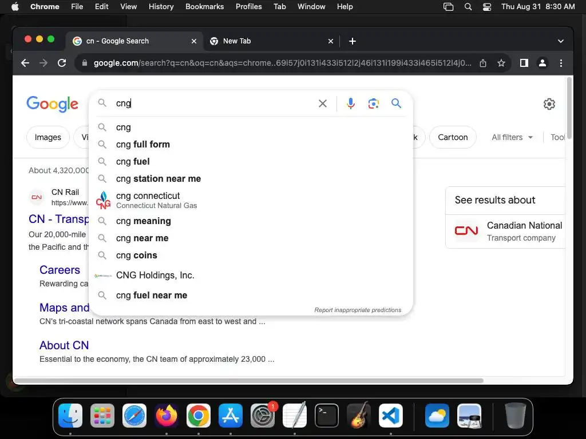Choose suggestion 'cng full form'
586x439 pixels.
pos(251,145)
